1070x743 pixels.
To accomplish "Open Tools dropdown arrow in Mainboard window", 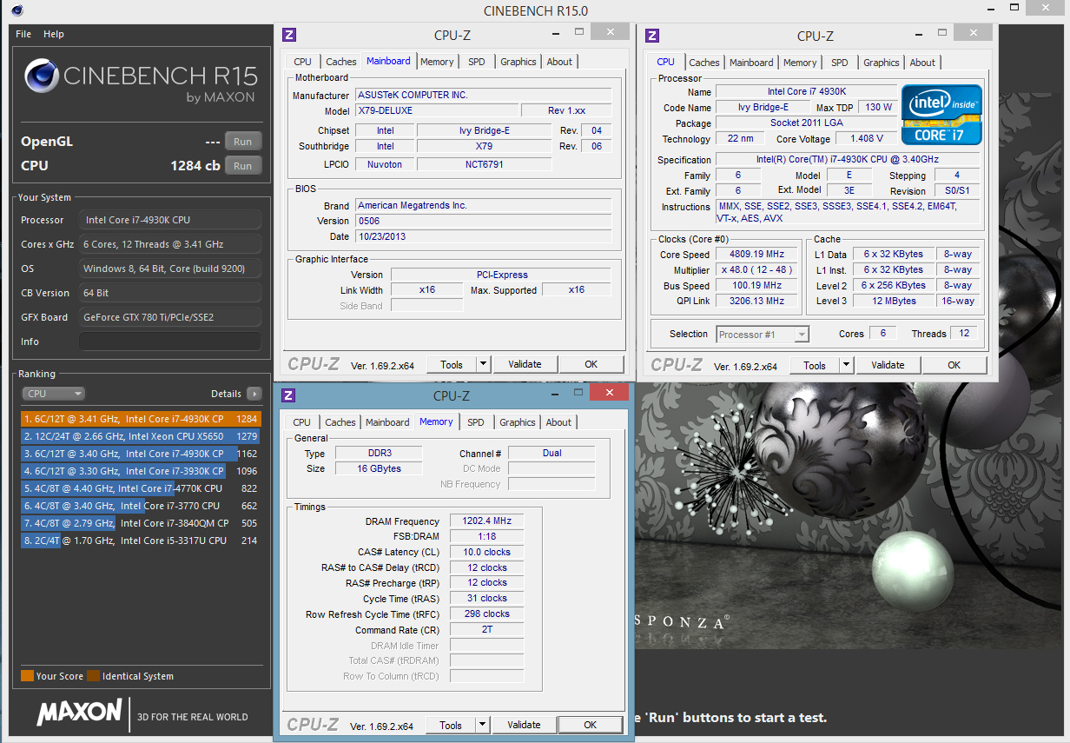I will click(x=484, y=365).
